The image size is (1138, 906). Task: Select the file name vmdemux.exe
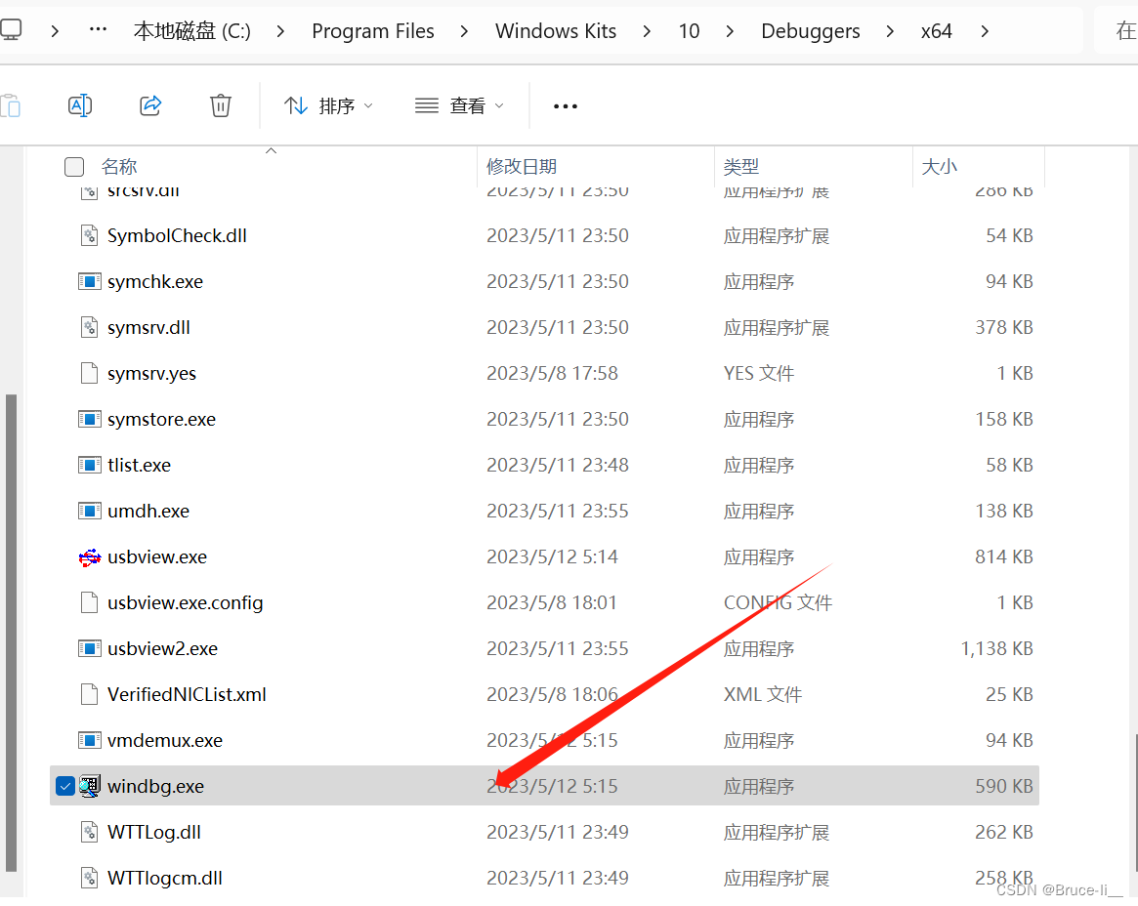(165, 740)
